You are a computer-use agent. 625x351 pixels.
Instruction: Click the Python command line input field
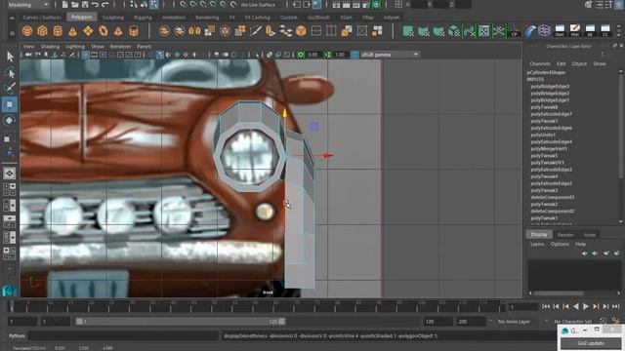click(x=123, y=335)
